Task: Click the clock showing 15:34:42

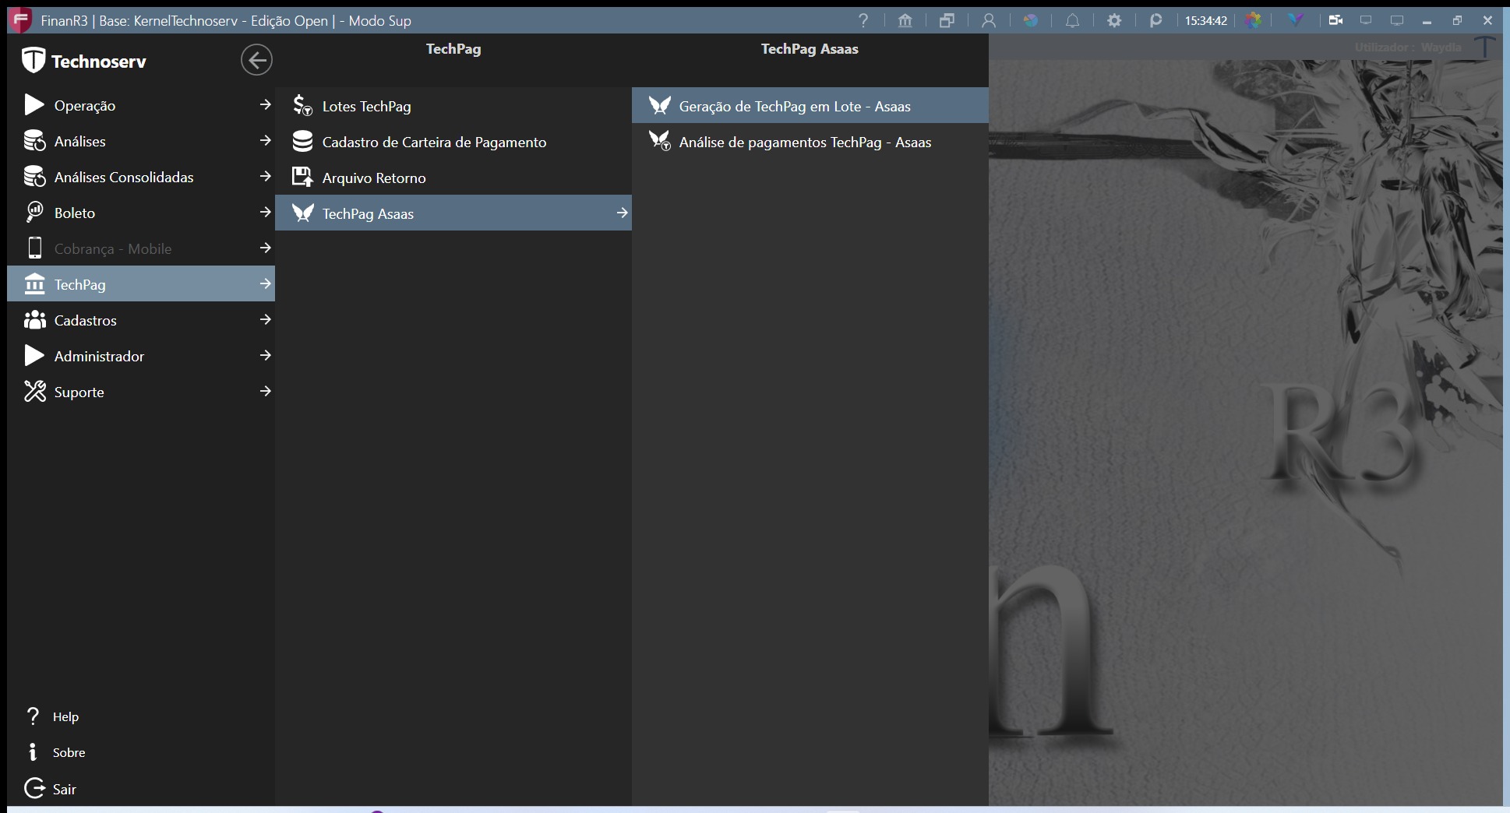Action: (1205, 21)
